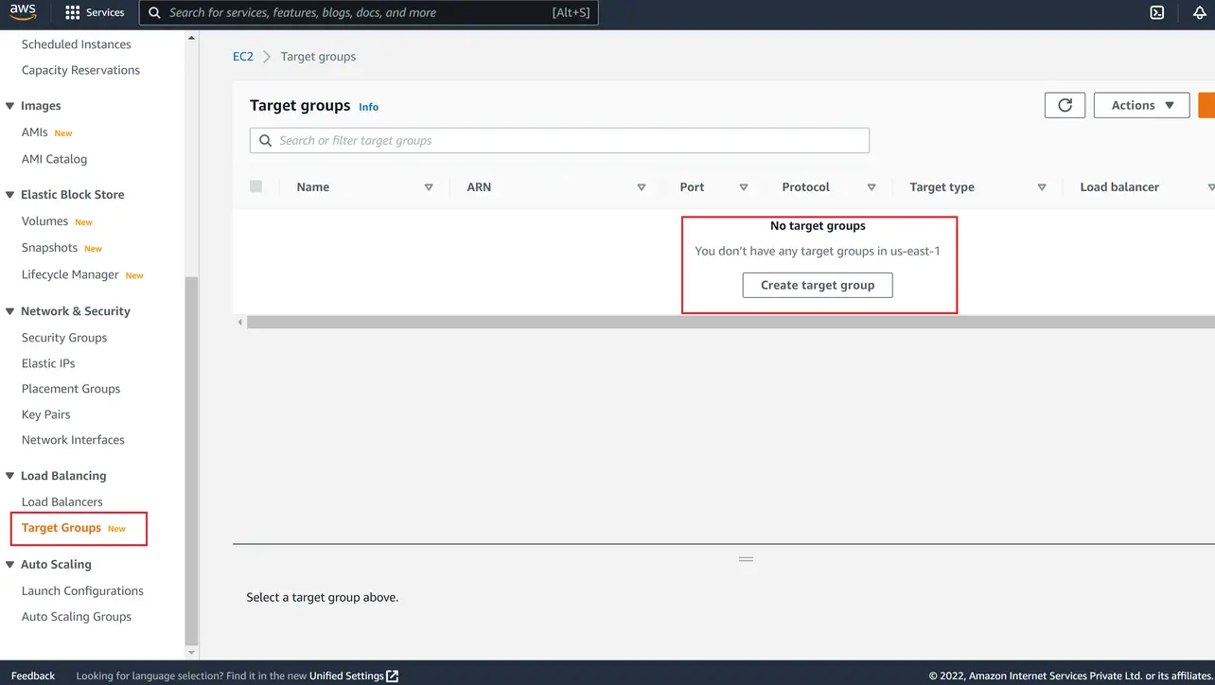Click Create target group button

click(x=818, y=285)
